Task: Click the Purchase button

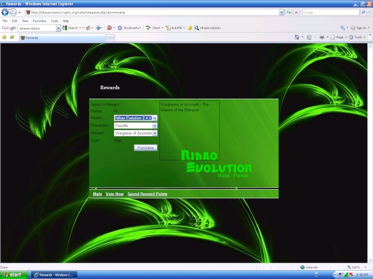Action: point(145,147)
